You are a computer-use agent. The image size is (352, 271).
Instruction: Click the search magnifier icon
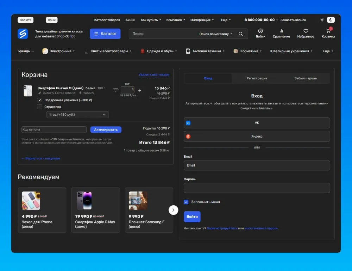click(x=241, y=34)
